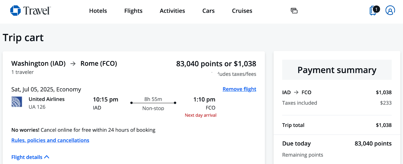Viewport: 403px width, 164px height.
Task: Open Rules, policies and cancellations
Action: [50, 140]
